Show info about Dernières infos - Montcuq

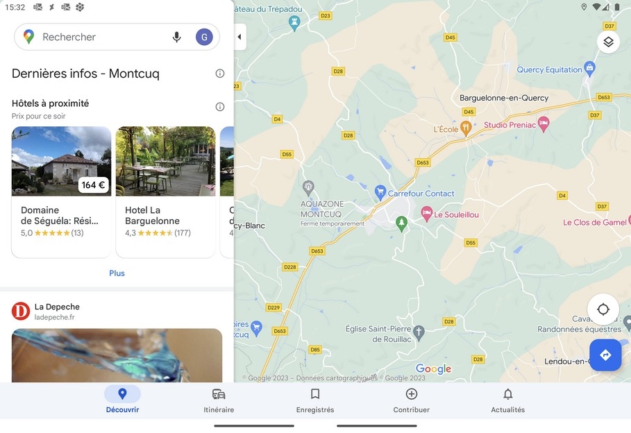[x=220, y=74]
